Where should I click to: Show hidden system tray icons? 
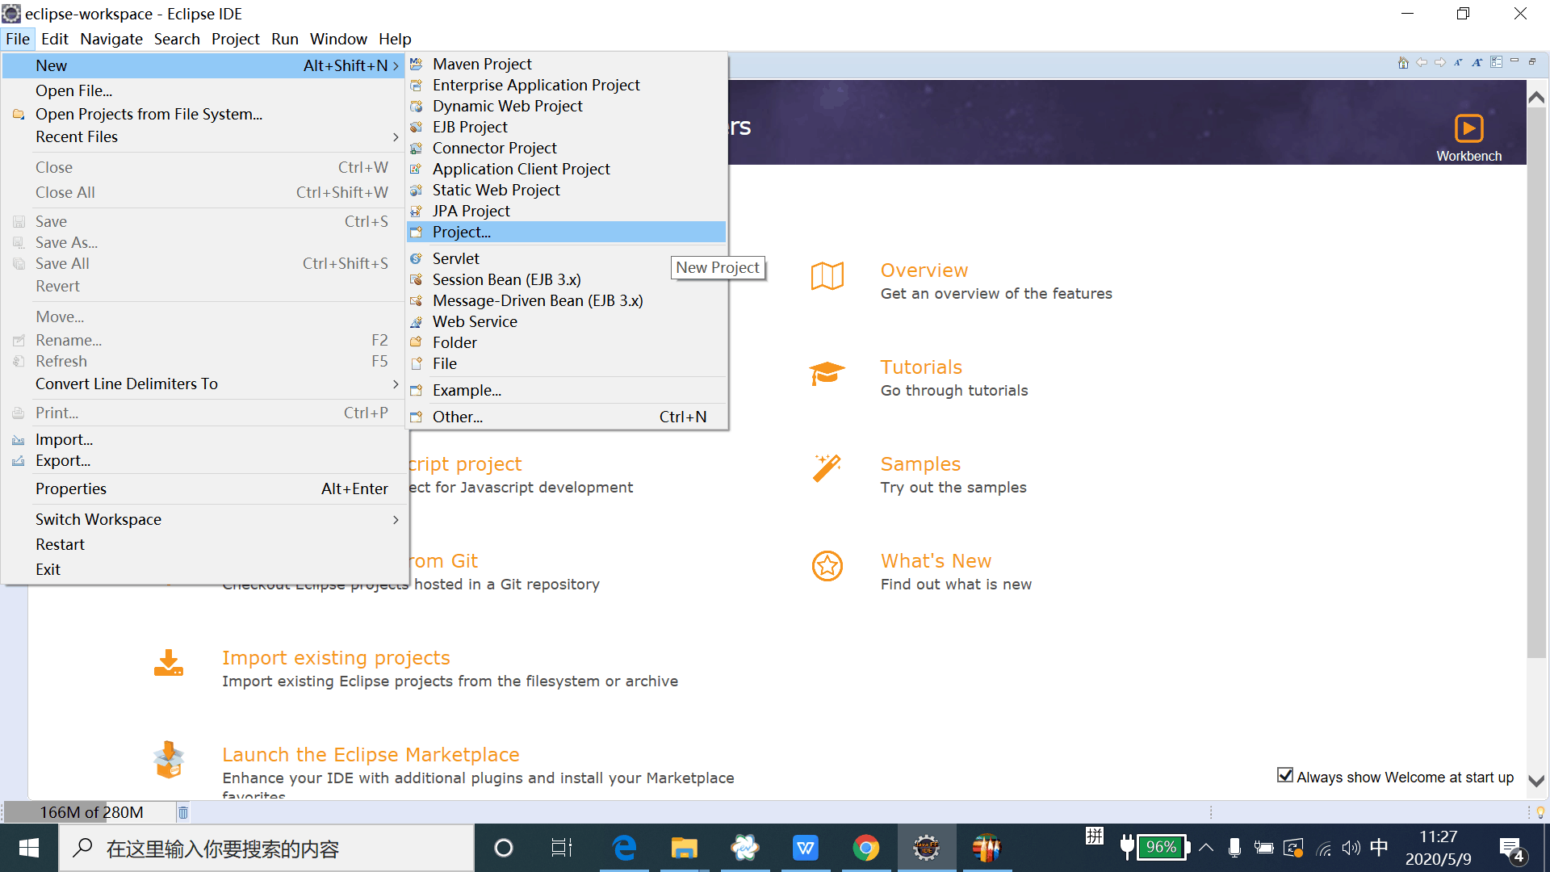pos(1206,848)
